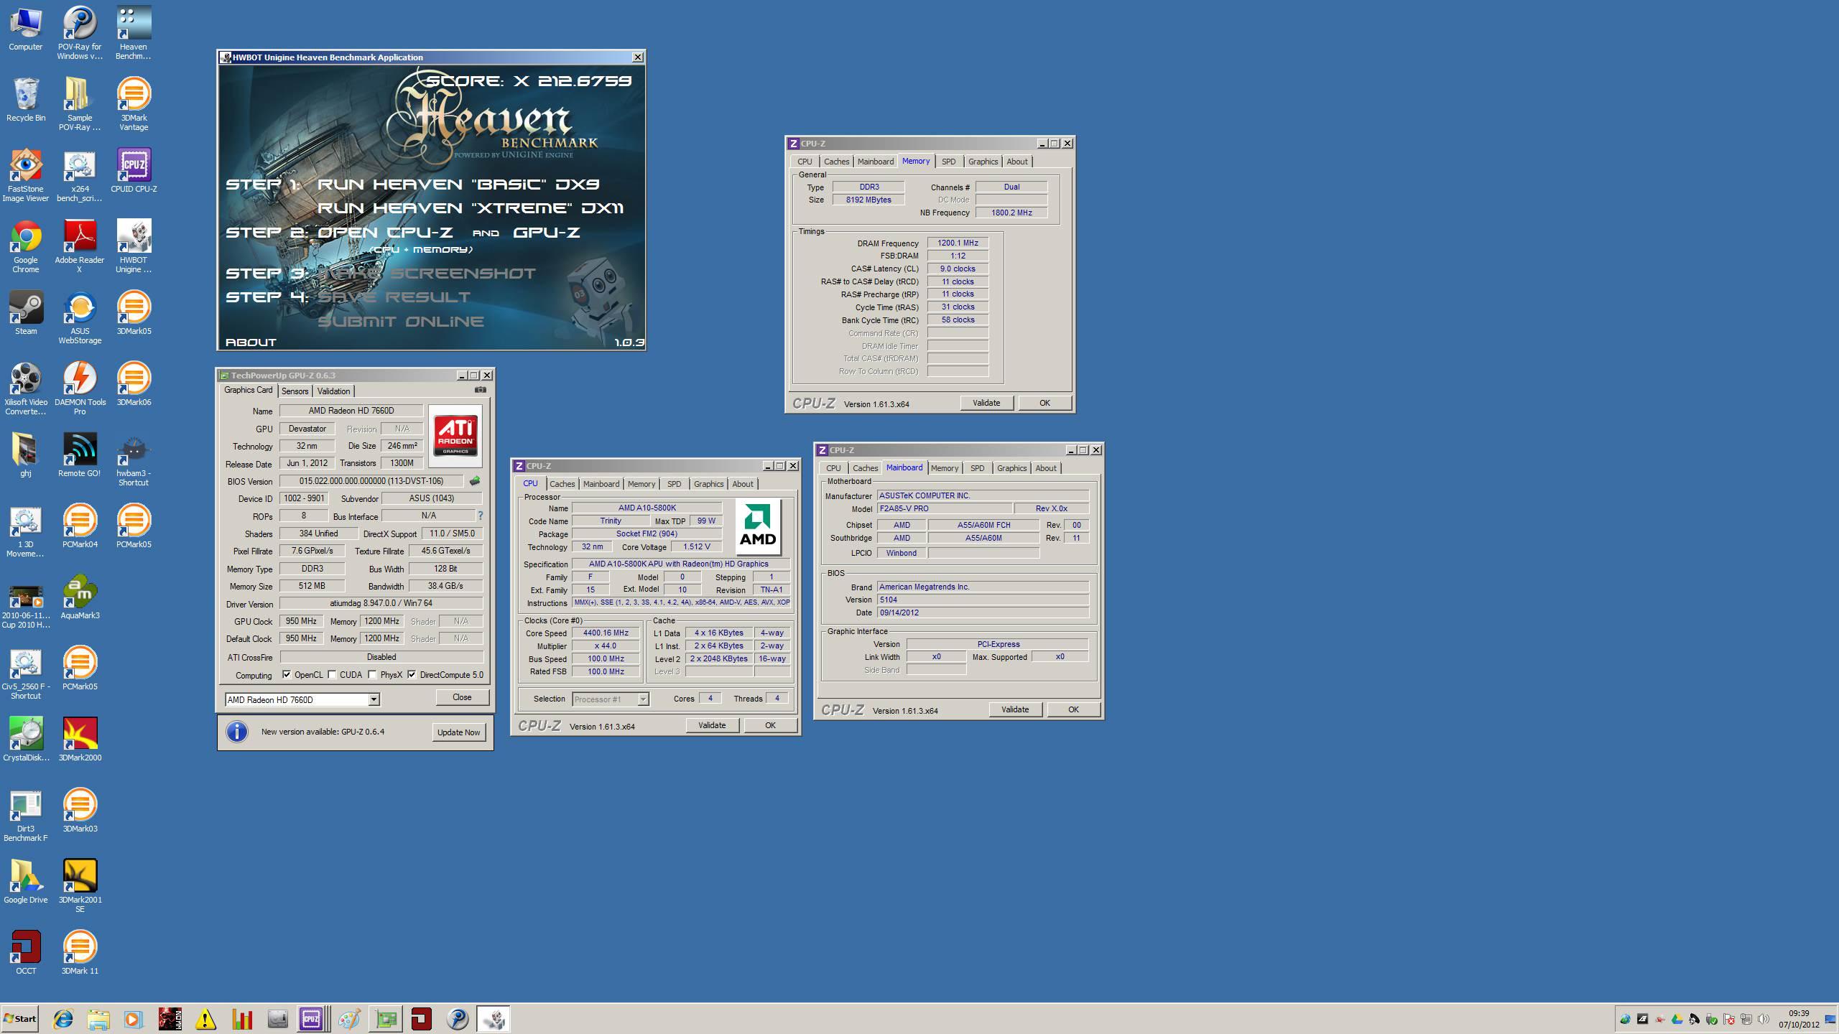The width and height of the screenshot is (1839, 1034).
Task: Click GPU-Z screenshot camera icon
Action: (x=481, y=390)
